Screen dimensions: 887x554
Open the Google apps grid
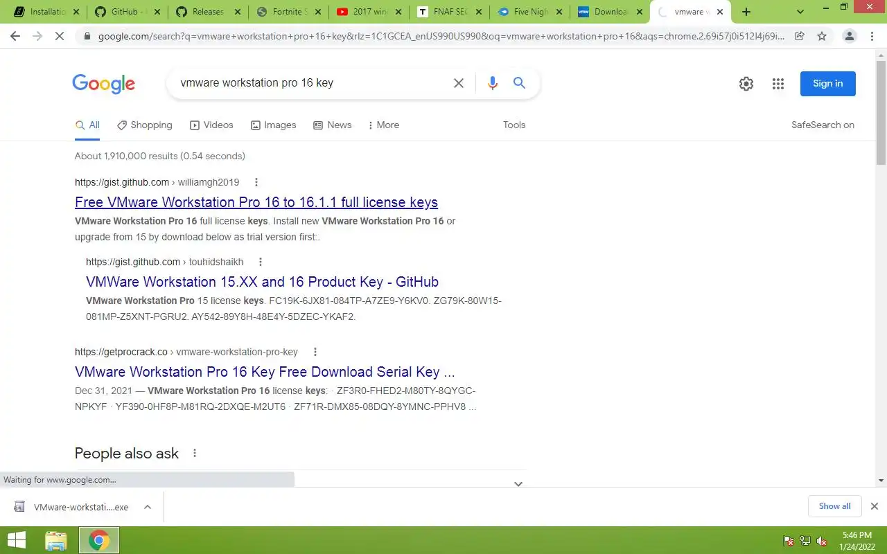tap(778, 84)
